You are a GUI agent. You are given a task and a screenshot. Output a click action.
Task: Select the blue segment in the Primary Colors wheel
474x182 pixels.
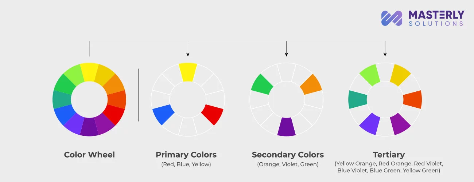163,114
